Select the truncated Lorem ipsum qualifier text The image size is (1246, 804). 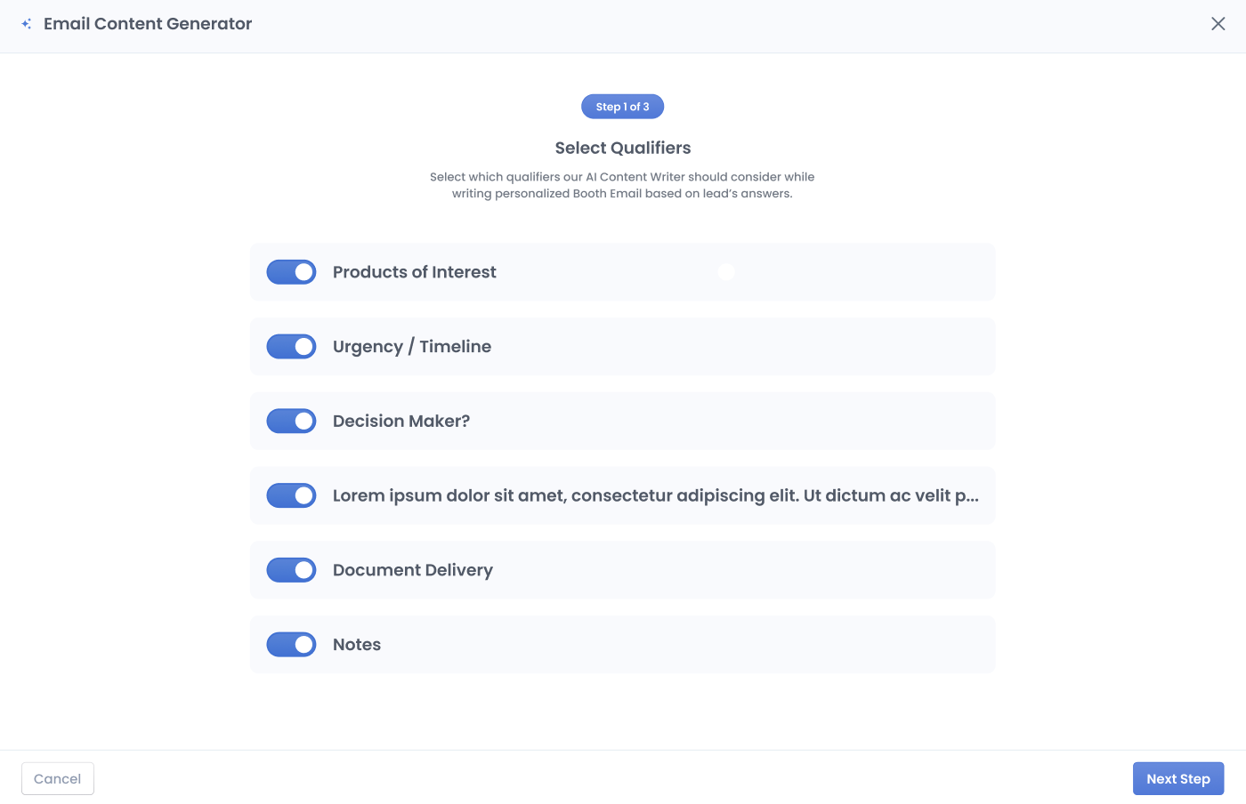point(656,495)
